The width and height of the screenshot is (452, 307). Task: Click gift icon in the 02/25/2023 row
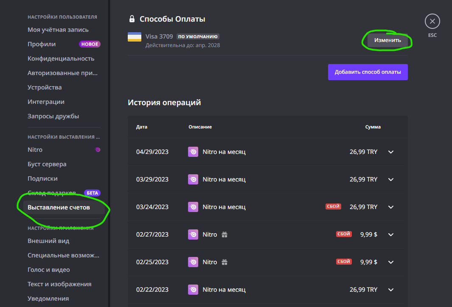pyautogui.click(x=225, y=262)
